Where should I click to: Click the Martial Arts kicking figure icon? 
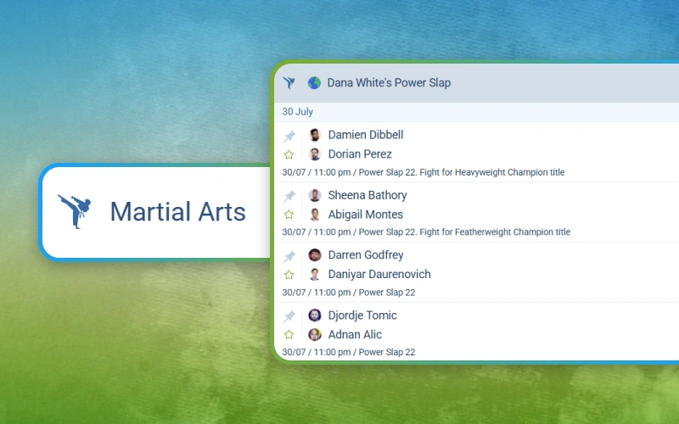click(x=75, y=211)
